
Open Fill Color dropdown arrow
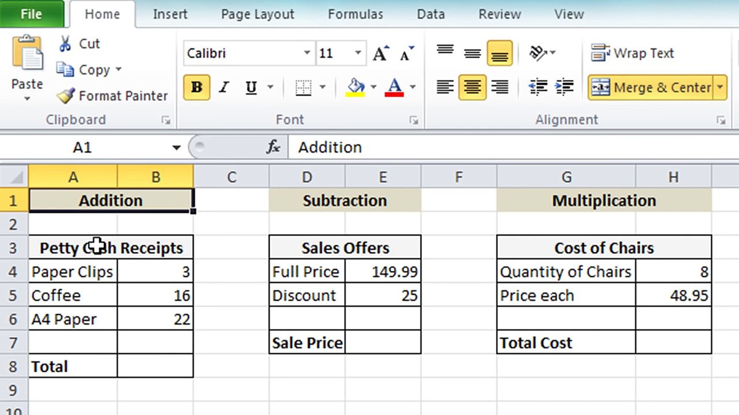373,88
